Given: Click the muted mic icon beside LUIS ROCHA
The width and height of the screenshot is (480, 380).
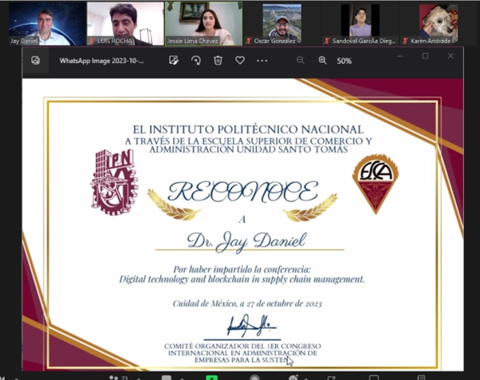Looking at the screenshot, I should point(92,41).
